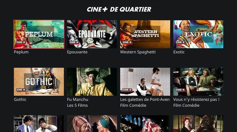Viewport: 237px width, 132px height.
Task: Select the Epouvante category tile
Action: pyautogui.click(x=92, y=34)
